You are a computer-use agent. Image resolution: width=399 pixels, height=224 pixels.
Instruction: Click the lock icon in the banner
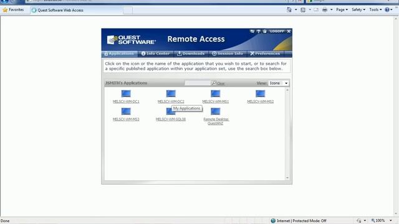click(x=264, y=31)
